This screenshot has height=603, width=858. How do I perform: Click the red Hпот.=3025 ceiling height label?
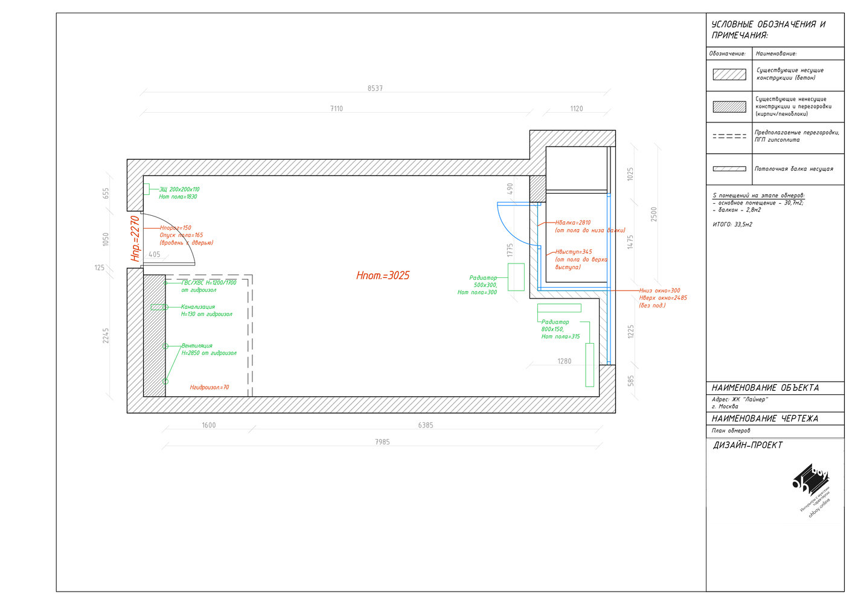click(x=383, y=276)
